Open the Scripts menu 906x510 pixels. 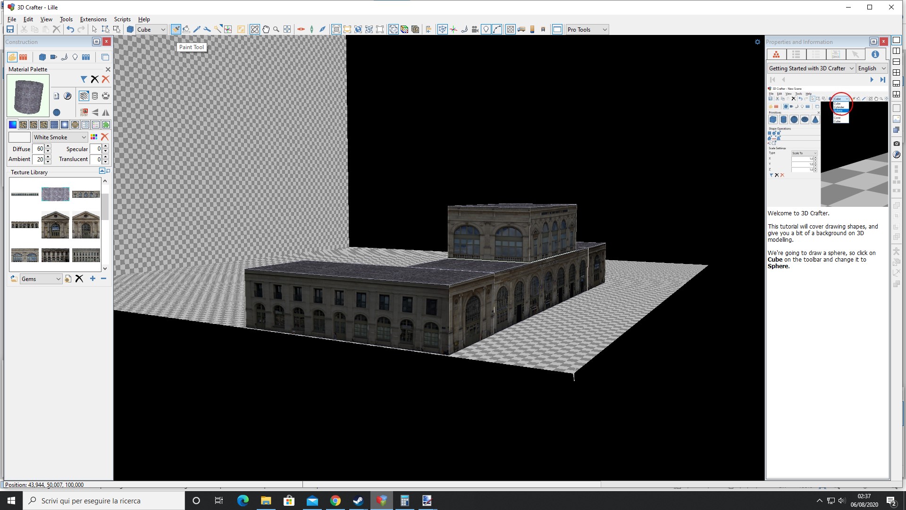[122, 19]
